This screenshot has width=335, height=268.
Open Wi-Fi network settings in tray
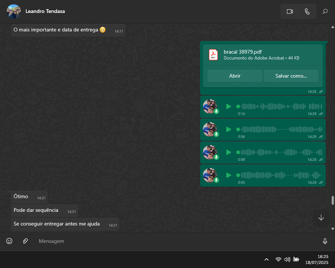[278, 259]
